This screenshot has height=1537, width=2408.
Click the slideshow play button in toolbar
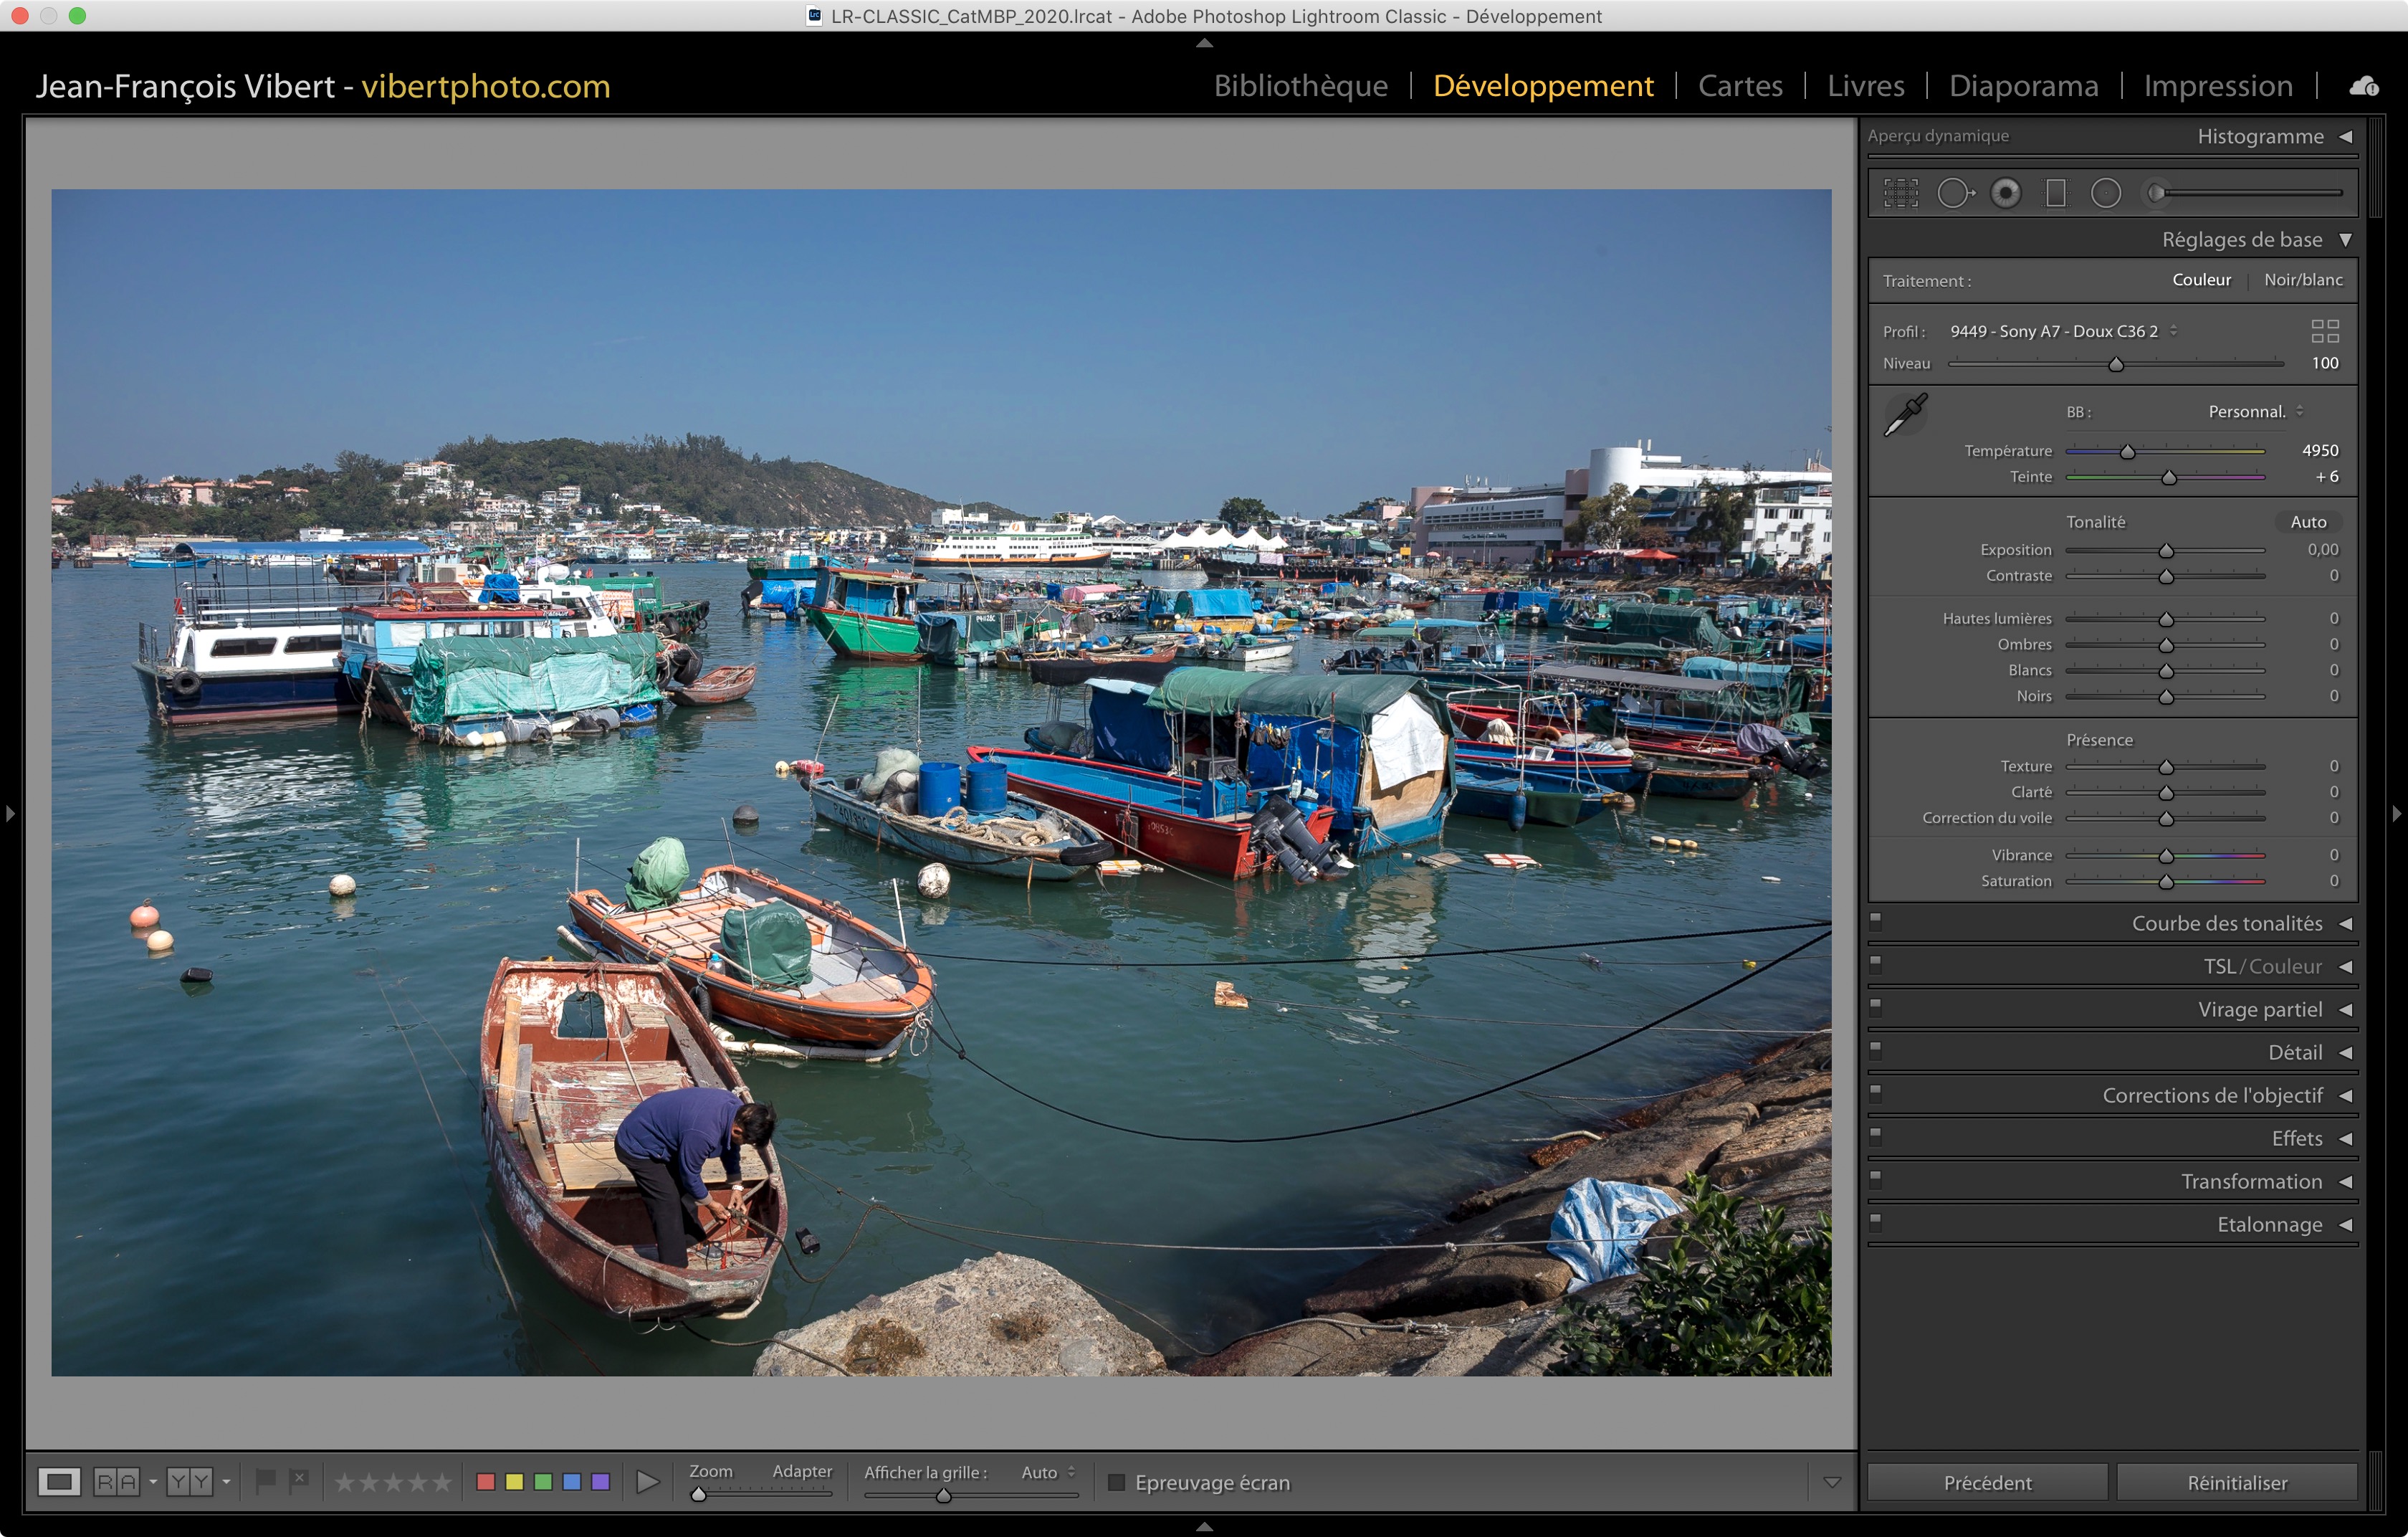coord(647,1482)
